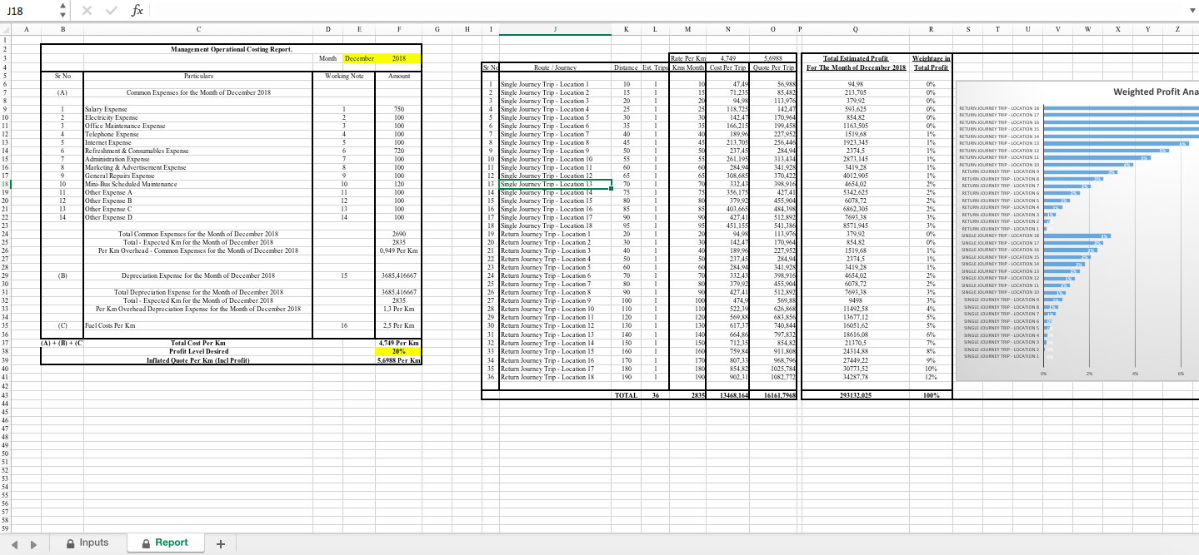The width and height of the screenshot is (1199, 555).
Task: Click the down arrow of the Name Box stepper
Action: (62, 14)
